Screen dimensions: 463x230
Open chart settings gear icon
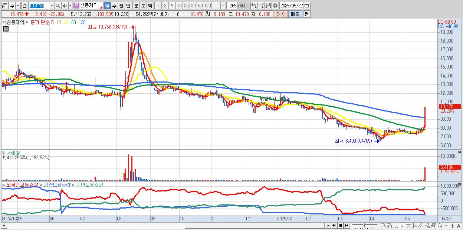coord(275,6)
